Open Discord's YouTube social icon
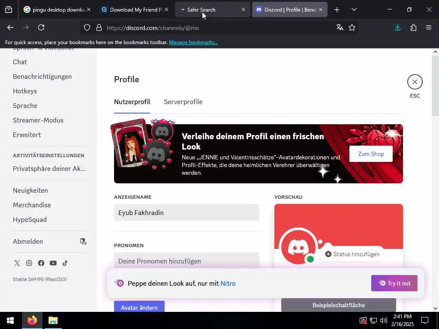Screen dimensions: 439x329 point(53,263)
